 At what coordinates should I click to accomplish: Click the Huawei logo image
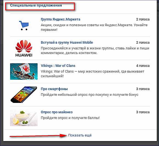24,48
